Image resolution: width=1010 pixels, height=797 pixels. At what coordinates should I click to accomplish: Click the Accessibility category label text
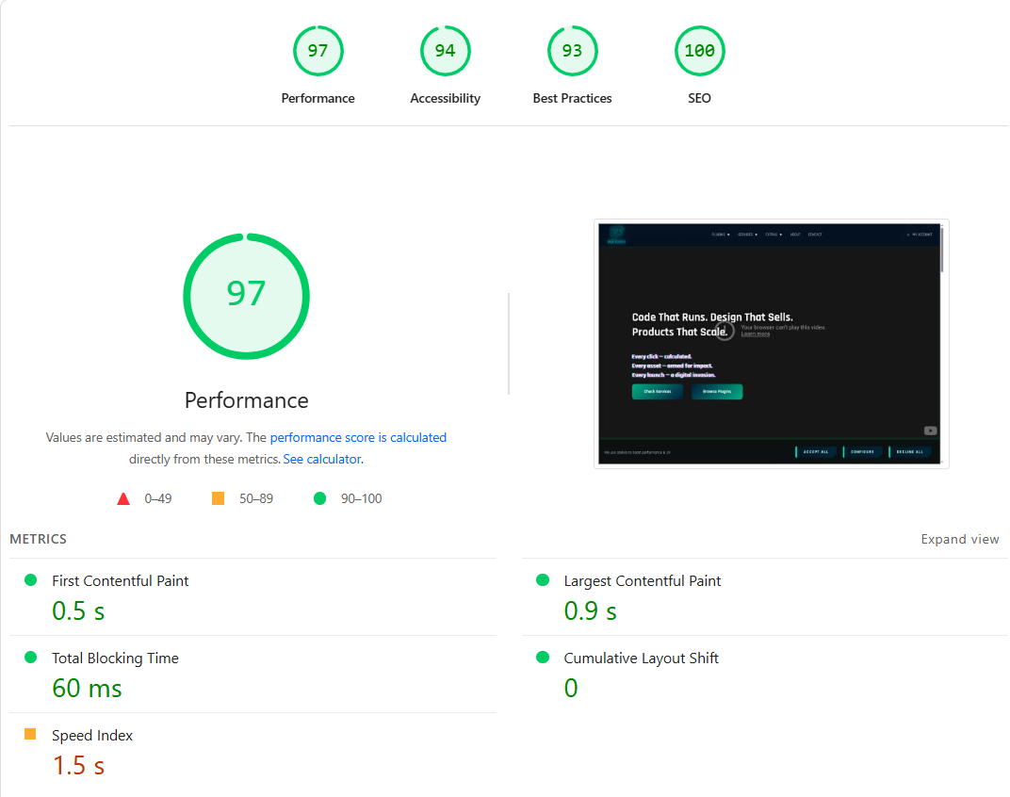click(445, 98)
